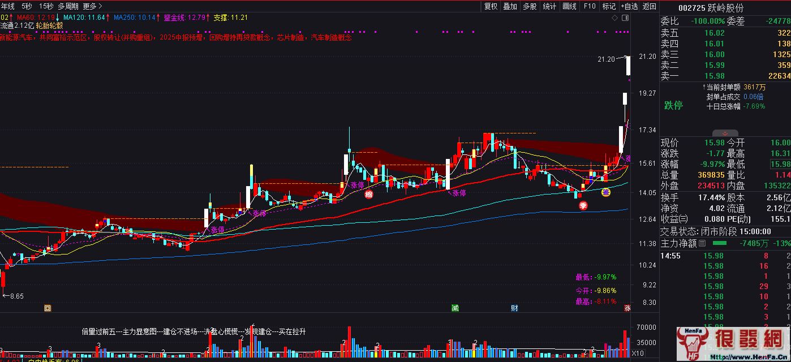Expand the order book with red chevron

725,133
